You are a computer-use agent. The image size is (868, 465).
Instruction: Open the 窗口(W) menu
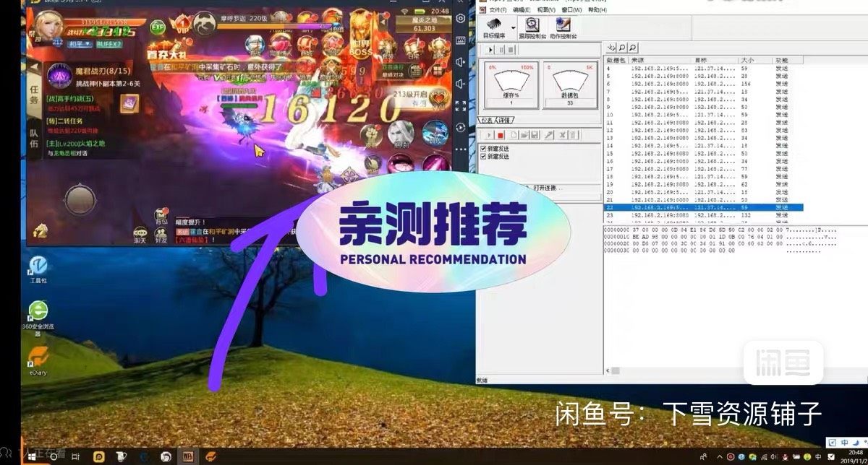pos(571,10)
